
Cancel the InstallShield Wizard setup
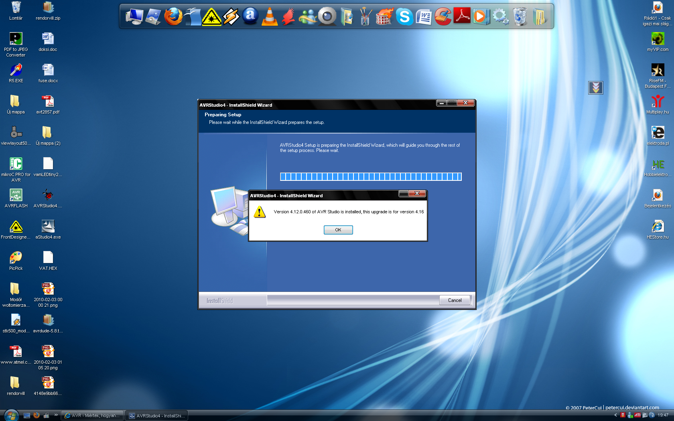455,300
